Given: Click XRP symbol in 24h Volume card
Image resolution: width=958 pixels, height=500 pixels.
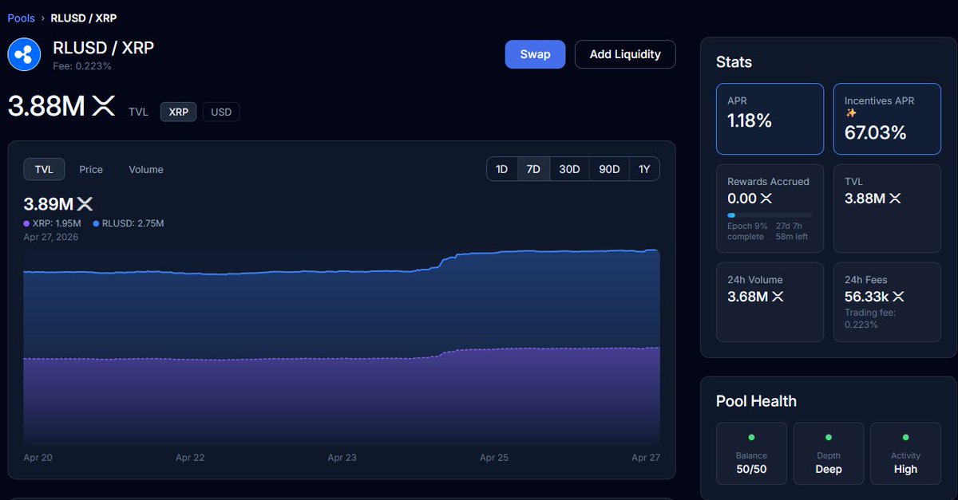Looking at the screenshot, I should click(x=778, y=297).
